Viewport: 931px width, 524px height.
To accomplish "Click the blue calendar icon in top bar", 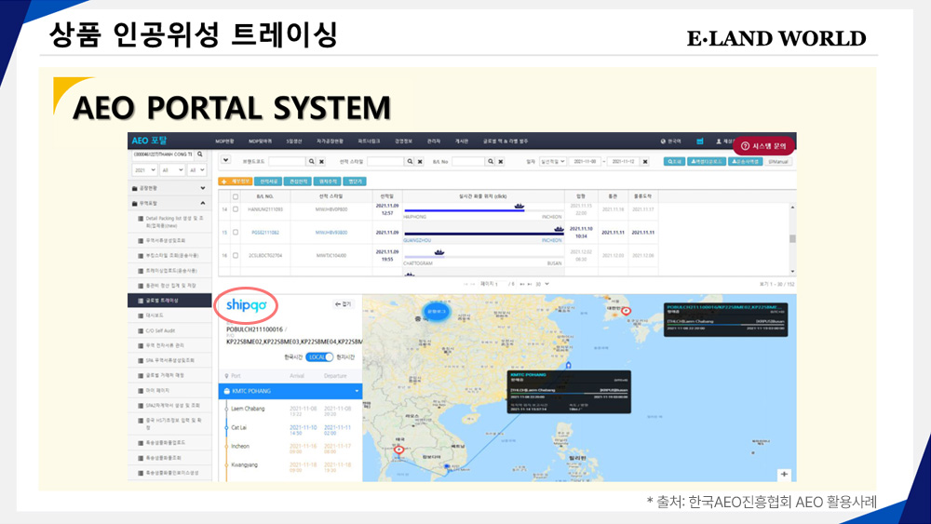I will pos(699,141).
